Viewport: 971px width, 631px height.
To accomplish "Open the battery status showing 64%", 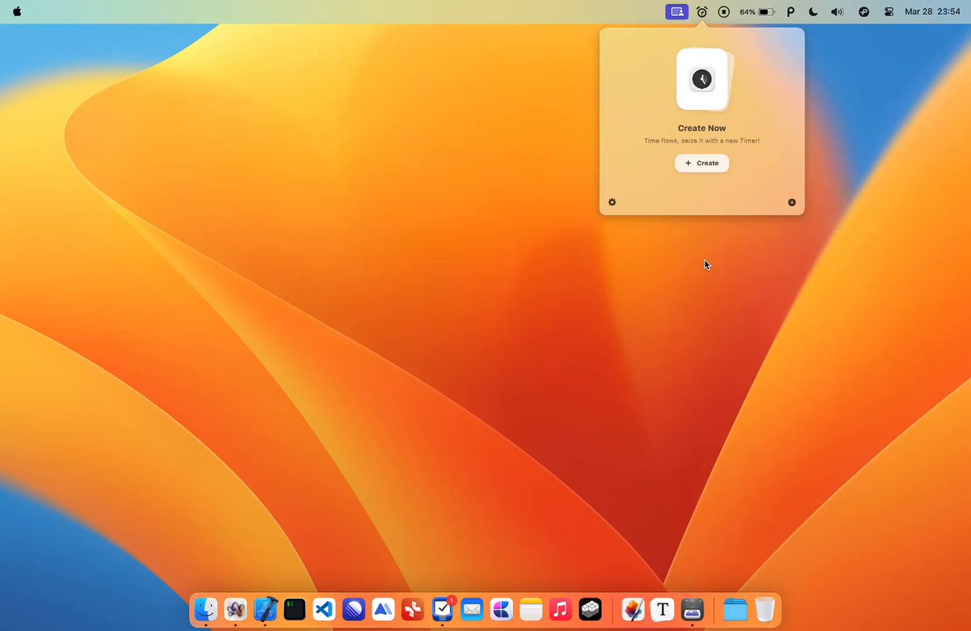I will coord(757,12).
